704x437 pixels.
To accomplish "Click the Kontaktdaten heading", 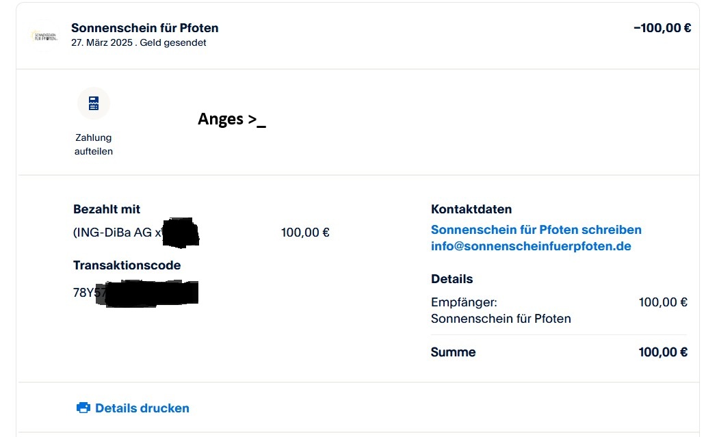I will 471,209.
